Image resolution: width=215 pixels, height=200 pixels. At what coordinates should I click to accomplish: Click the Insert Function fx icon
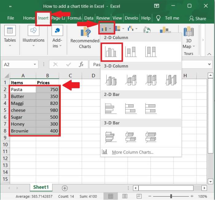81,64
